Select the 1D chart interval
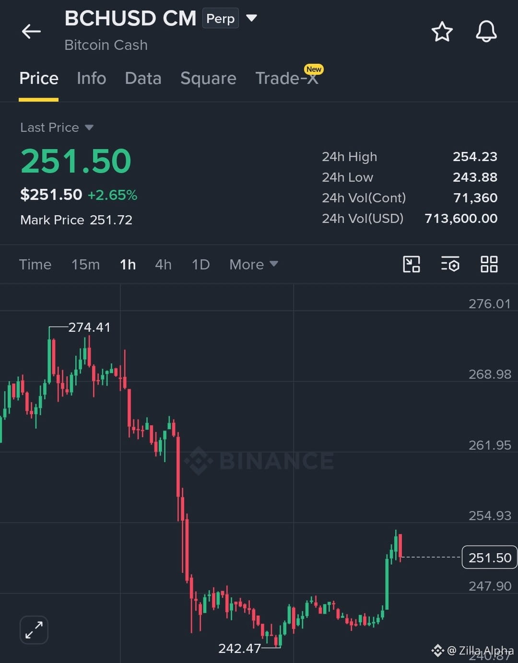518x663 pixels. [x=200, y=265]
